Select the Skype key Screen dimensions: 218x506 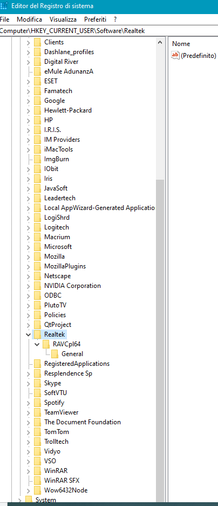tap(53, 383)
